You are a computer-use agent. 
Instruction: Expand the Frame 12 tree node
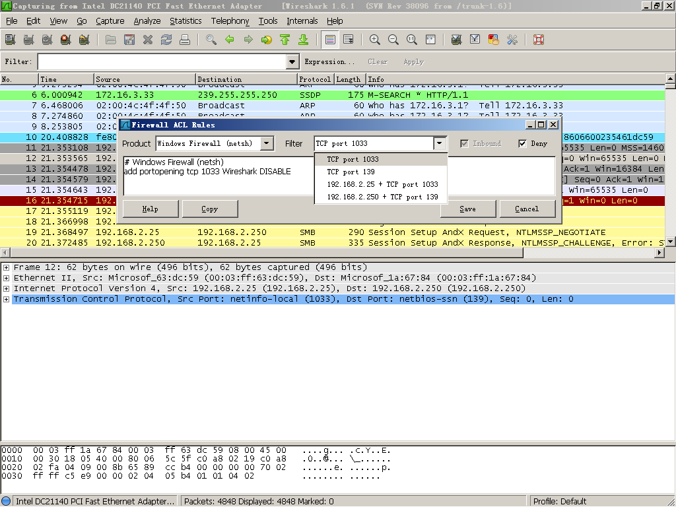(7, 267)
